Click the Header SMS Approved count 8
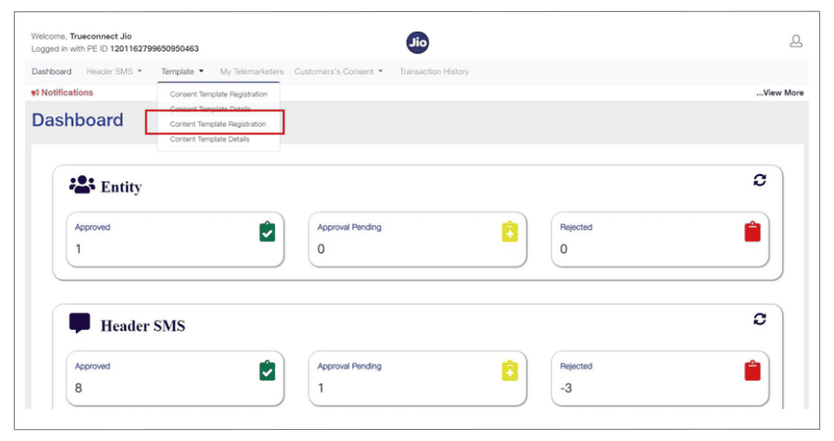 tap(79, 388)
